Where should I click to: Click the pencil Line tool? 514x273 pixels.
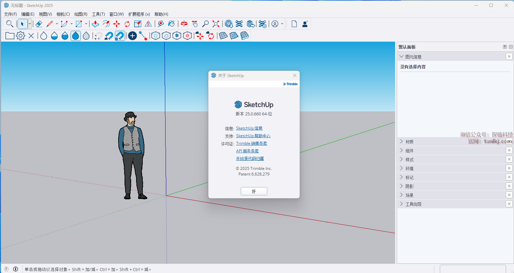(50, 24)
